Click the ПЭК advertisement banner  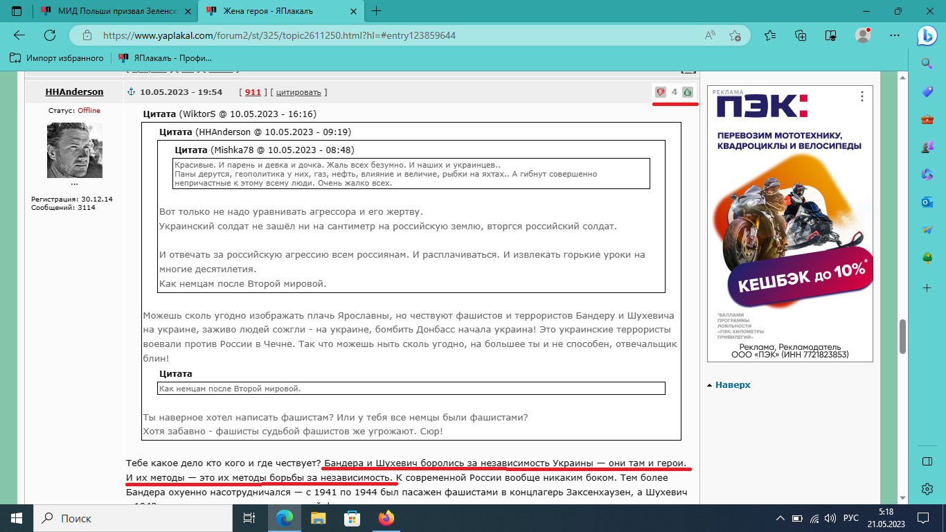pyautogui.click(x=790, y=223)
